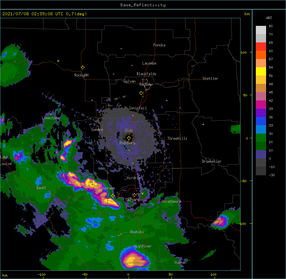Select the legend value 80

click(x=271, y=26)
